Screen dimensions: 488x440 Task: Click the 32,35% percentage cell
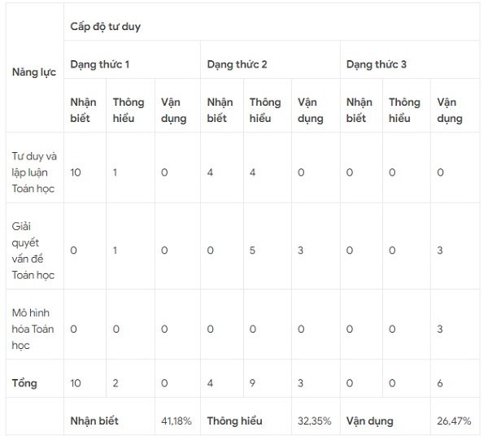315,420
